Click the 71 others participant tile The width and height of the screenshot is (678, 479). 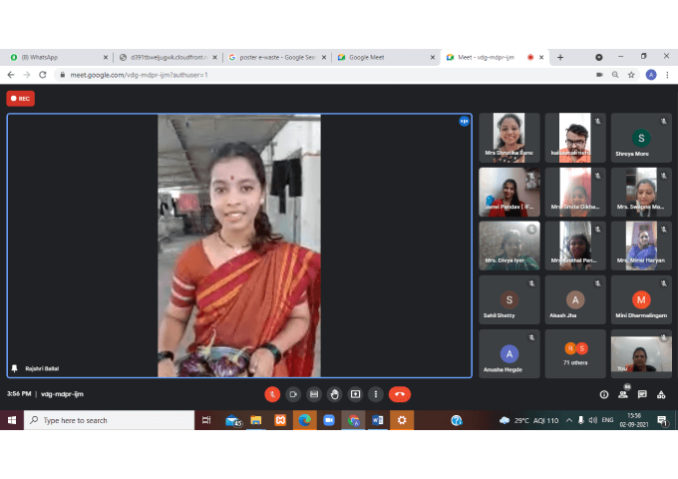point(575,353)
